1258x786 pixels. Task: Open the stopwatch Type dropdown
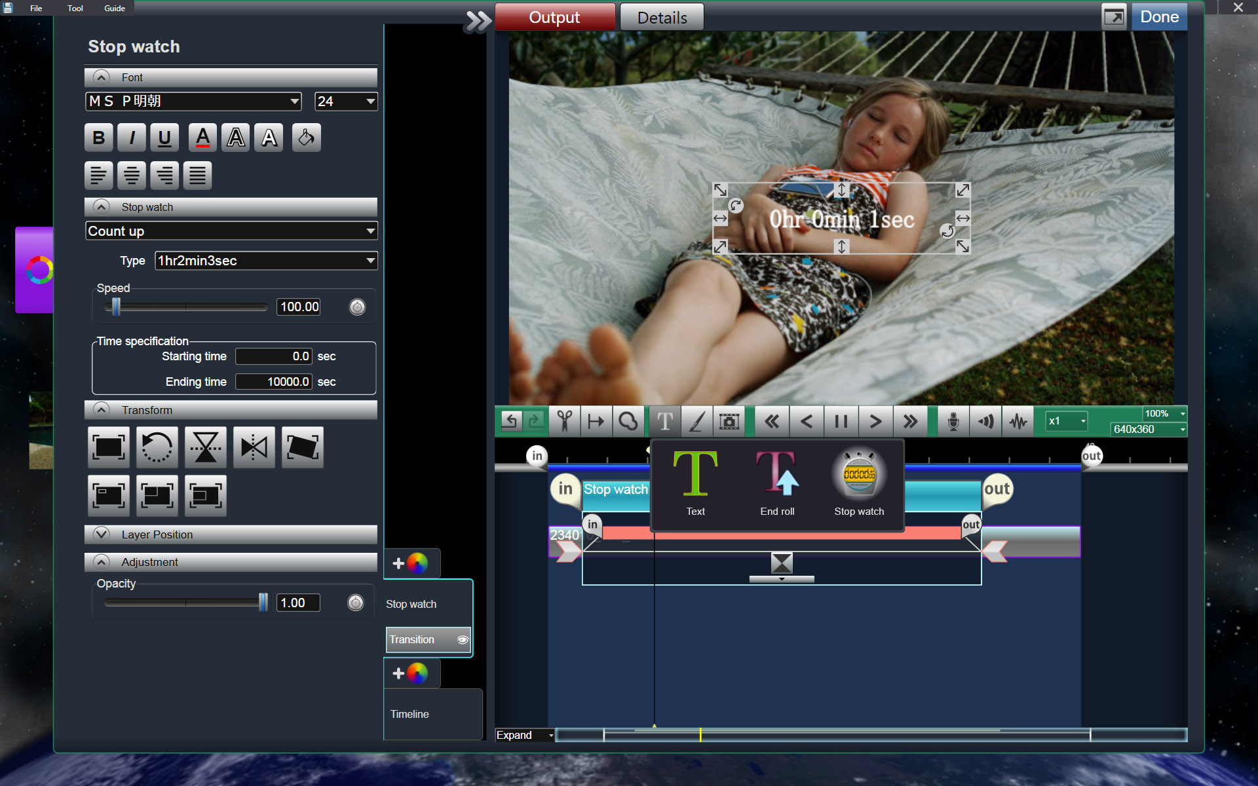pos(266,261)
